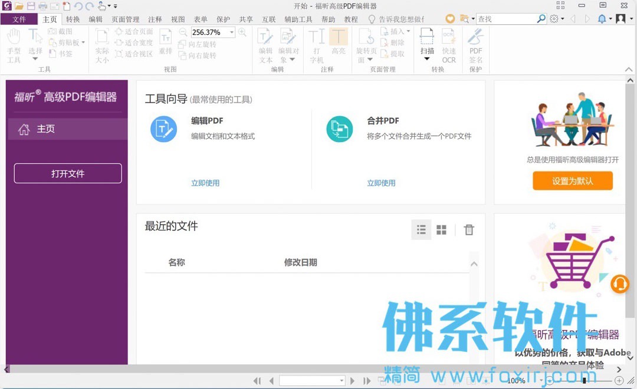Select the 截图 snapshot tool
Screen dimensions: 637x389
61,31
